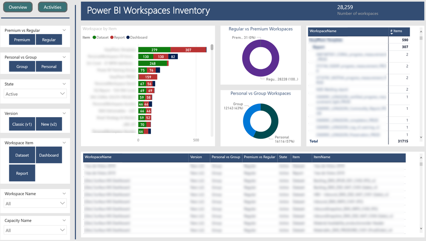Click the bottom table scroll-down arrow
Viewport: 426px width, 241px height.
421,229
